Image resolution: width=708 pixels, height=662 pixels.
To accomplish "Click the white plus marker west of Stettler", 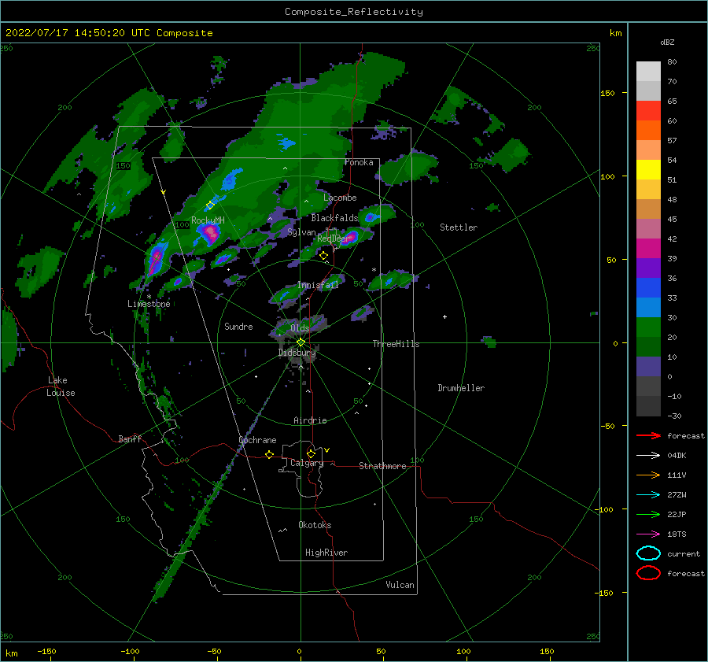I will click(x=444, y=316).
